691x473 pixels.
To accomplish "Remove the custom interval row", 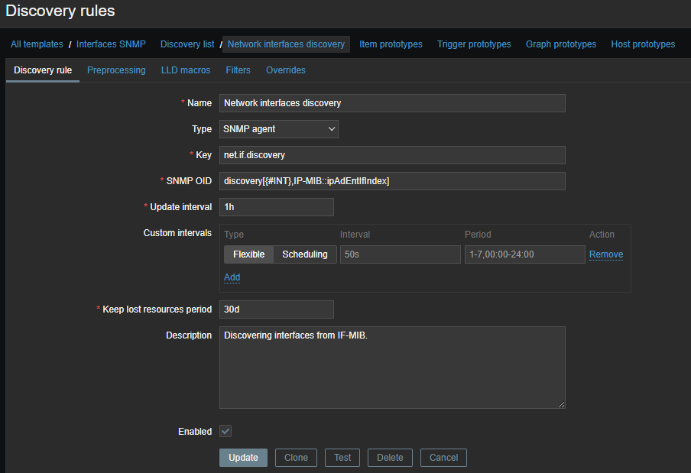I will [605, 254].
